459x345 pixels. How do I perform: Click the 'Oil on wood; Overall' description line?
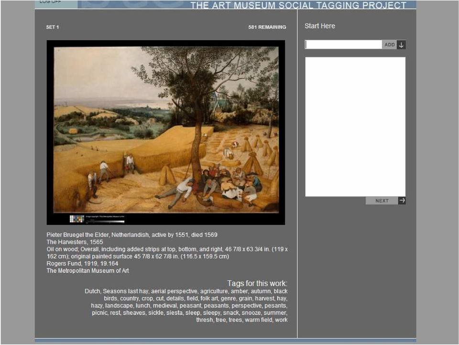pyautogui.click(x=167, y=249)
